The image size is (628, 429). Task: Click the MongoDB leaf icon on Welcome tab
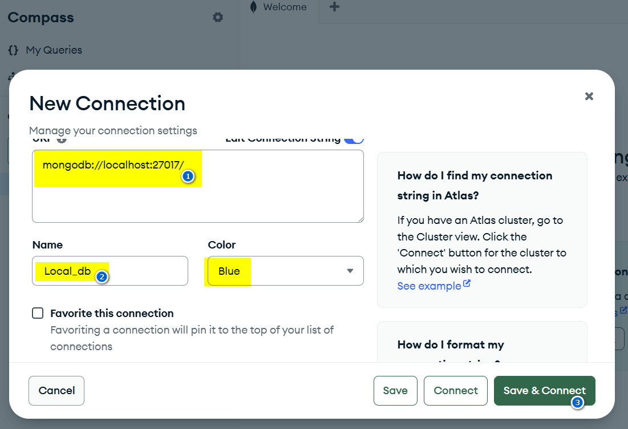[253, 7]
